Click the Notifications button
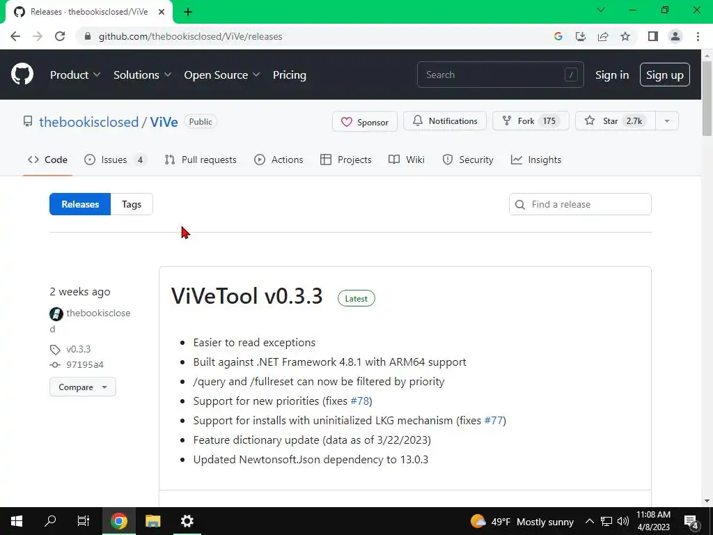713x535 pixels. 445,121
